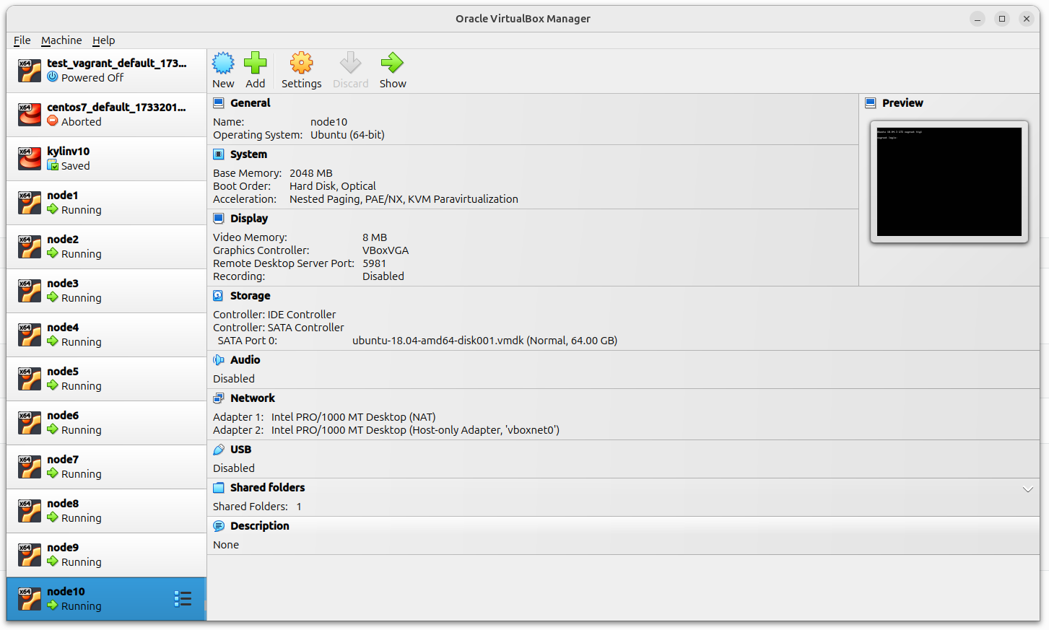This screenshot has width=1049, height=630.
Task: Click the Remote Desktop Server Port 5981 value
Action: click(x=374, y=263)
